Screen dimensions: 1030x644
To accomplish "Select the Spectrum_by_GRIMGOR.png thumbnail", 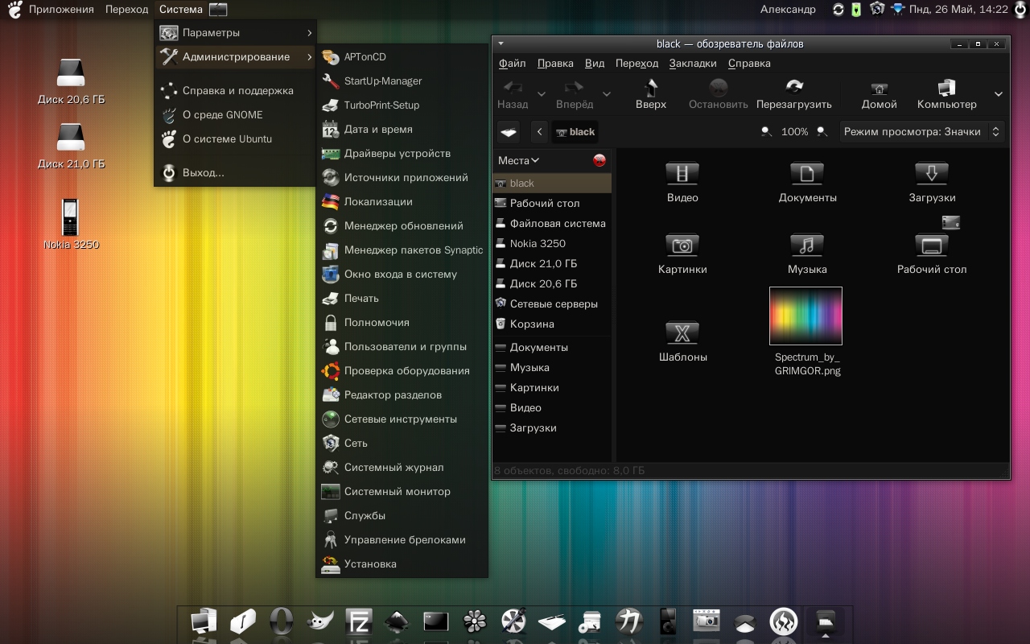I will point(806,316).
